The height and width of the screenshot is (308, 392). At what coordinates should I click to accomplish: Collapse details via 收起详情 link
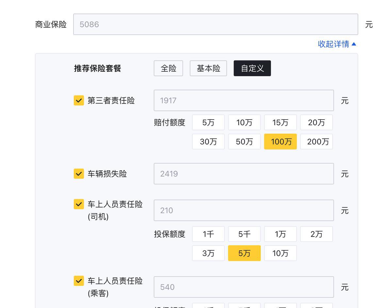[337, 44]
